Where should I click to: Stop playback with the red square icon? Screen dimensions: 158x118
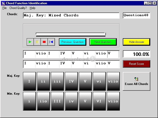(44, 42)
